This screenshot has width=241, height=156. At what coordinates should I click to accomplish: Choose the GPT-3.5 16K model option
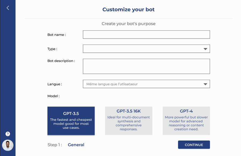pos(129,121)
